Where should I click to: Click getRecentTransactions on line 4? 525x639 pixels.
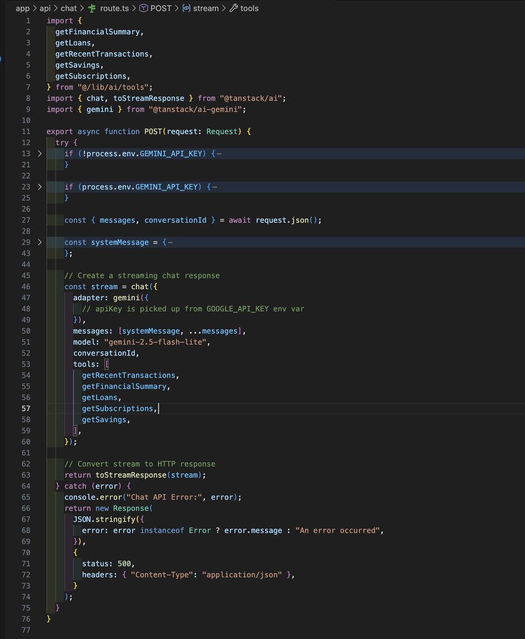point(102,54)
